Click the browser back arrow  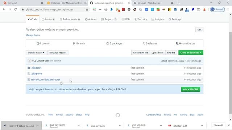pos(4,9)
